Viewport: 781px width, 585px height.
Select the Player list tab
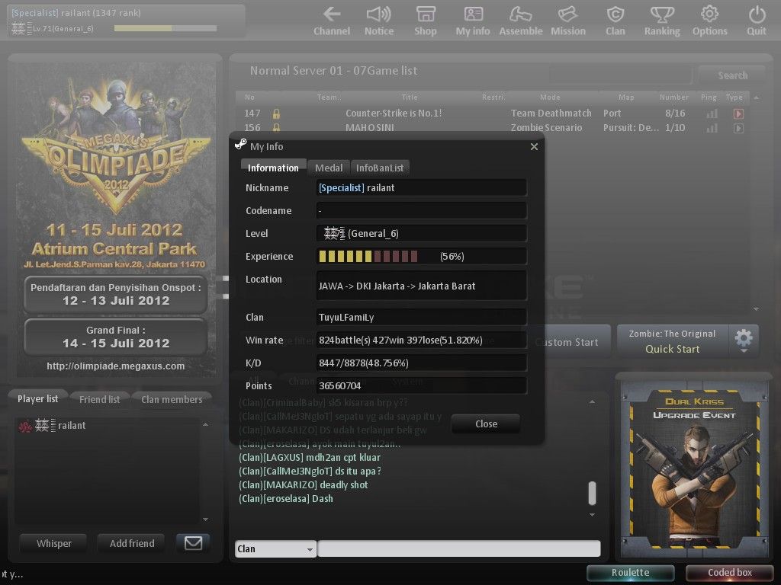tap(38, 398)
